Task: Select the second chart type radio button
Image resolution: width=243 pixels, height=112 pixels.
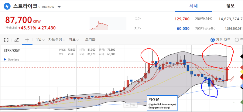Action: 237,40
